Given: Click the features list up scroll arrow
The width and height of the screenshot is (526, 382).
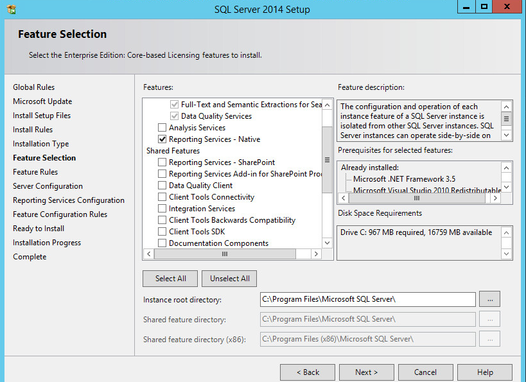Looking at the screenshot, I should pyautogui.click(x=327, y=105).
